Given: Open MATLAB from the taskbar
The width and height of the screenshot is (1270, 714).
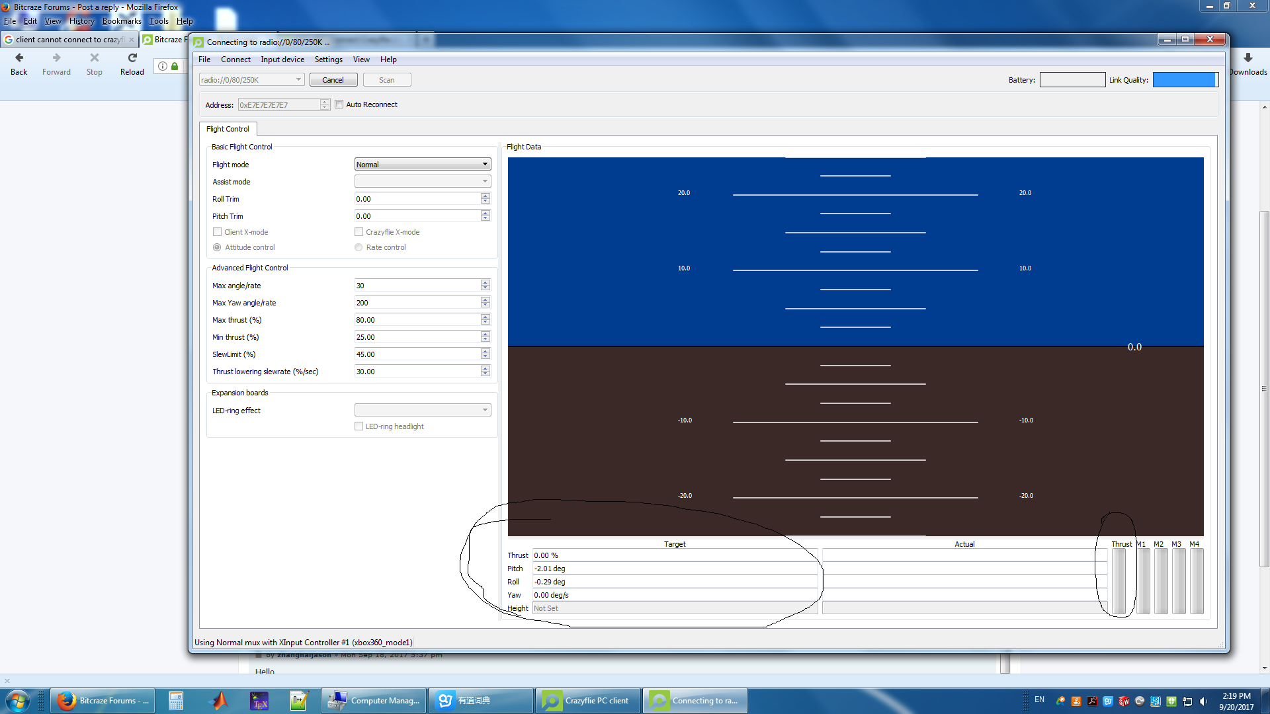Looking at the screenshot, I should [x=219, y=700].
